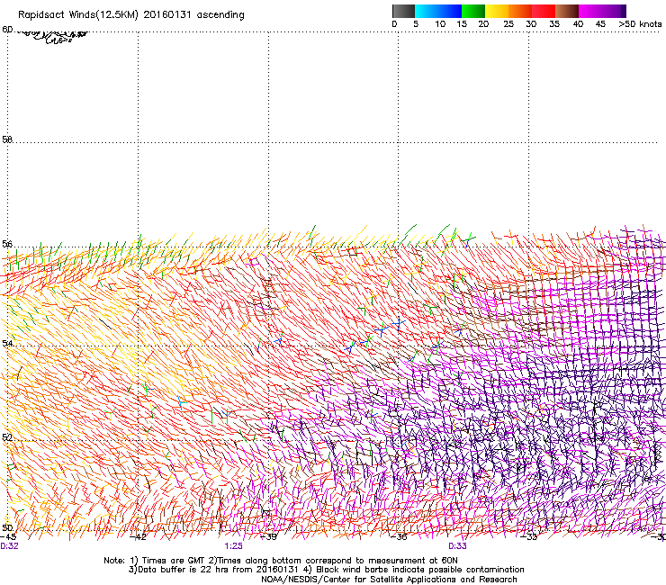Click the latitude label '54'
Viewport: 666px width, 585px height.
(x=7, y=343)
